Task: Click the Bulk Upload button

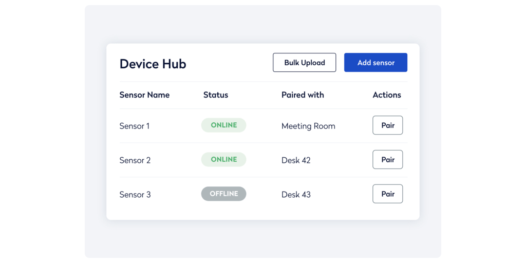Action: [x=304, y=63]
